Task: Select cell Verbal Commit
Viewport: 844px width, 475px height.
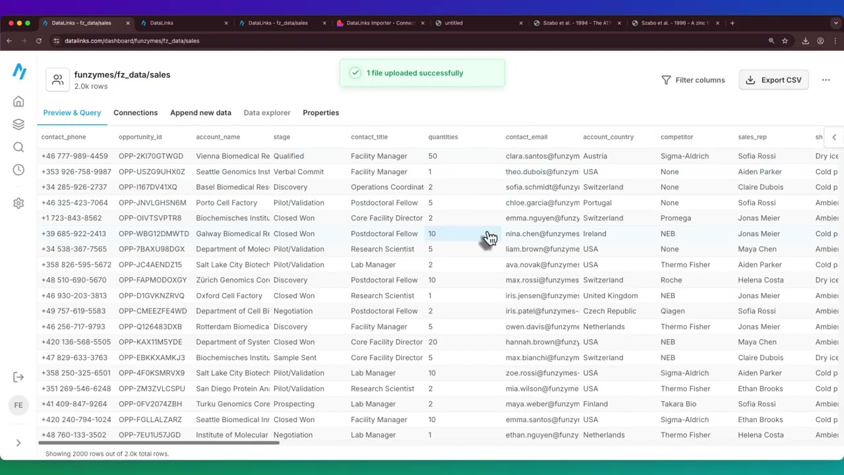Action: click(299, 172)
